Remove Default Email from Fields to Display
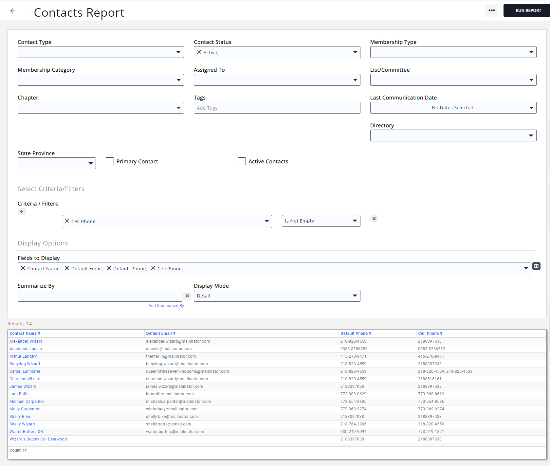The width and height of the screenshot is (550, 466). [67, 268]
